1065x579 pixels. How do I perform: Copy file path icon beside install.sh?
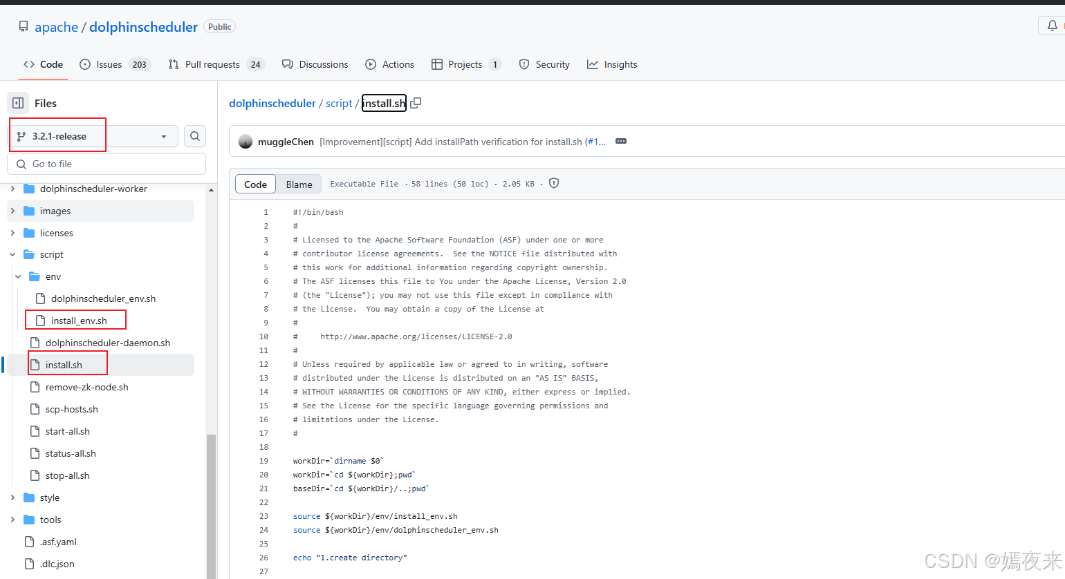click(416, 103)
